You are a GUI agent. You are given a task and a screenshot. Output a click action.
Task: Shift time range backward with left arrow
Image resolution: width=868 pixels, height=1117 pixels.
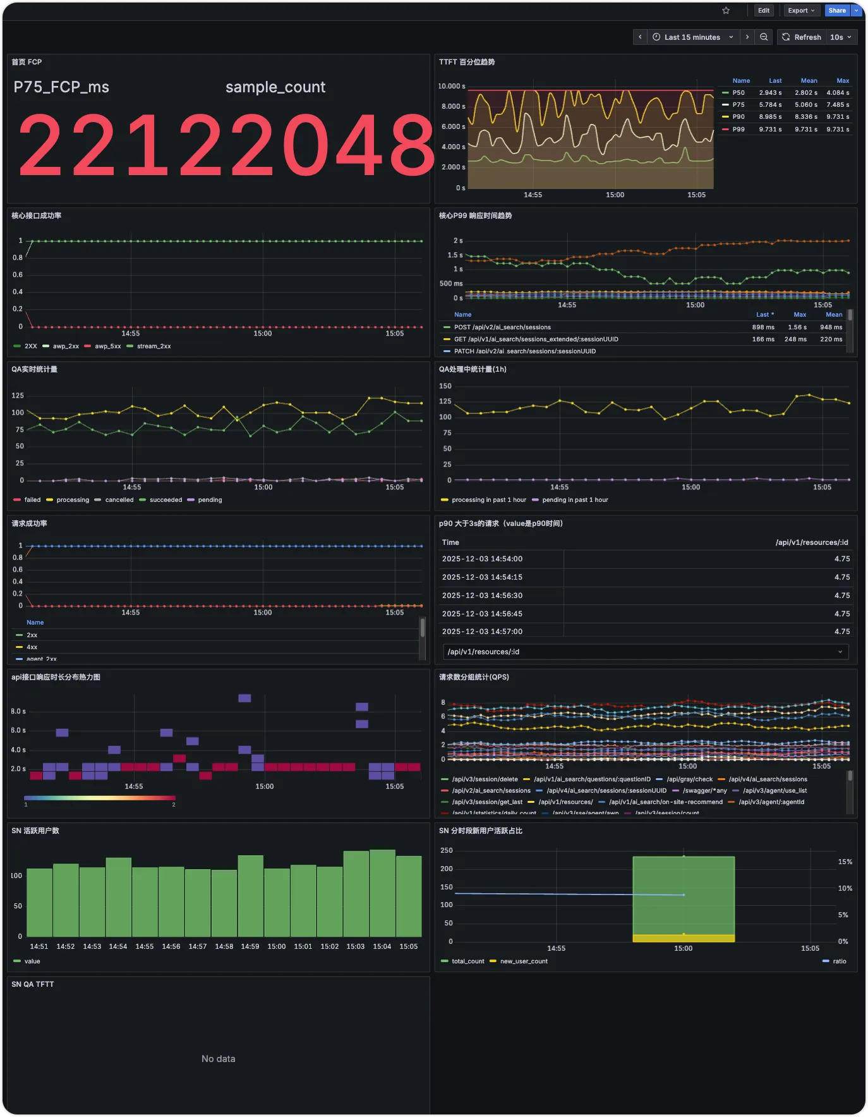tap(640, 37)
